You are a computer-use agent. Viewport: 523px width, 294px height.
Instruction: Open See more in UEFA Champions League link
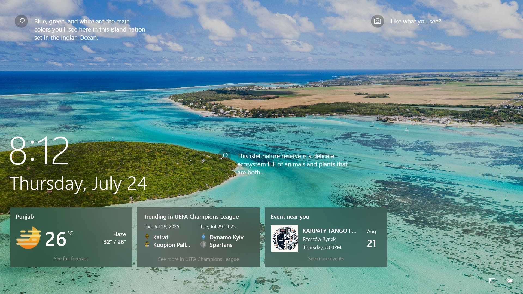198,259
